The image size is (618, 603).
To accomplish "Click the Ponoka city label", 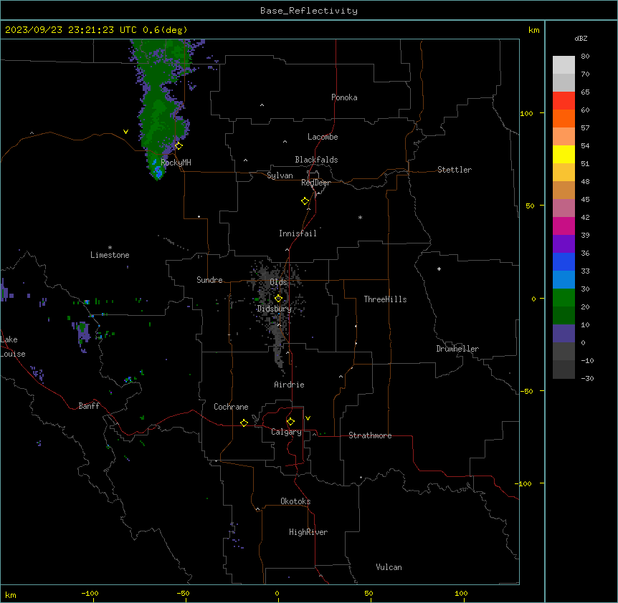I will 344,97.
